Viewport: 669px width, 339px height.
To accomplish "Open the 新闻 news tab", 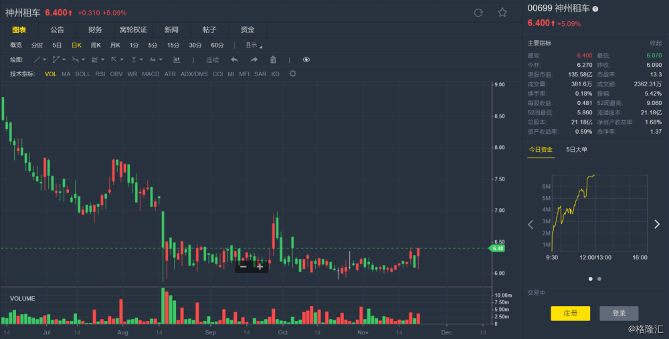I will coord(171,29).
